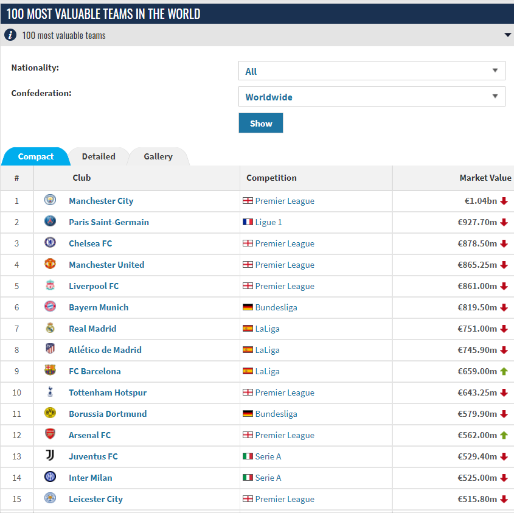Open the FC Barcelona club link

[x=95, y=371]
